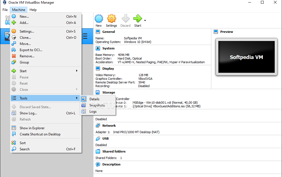Click the Discard toolbar arrow icon
282x177 pixels.
click(125, 19)
